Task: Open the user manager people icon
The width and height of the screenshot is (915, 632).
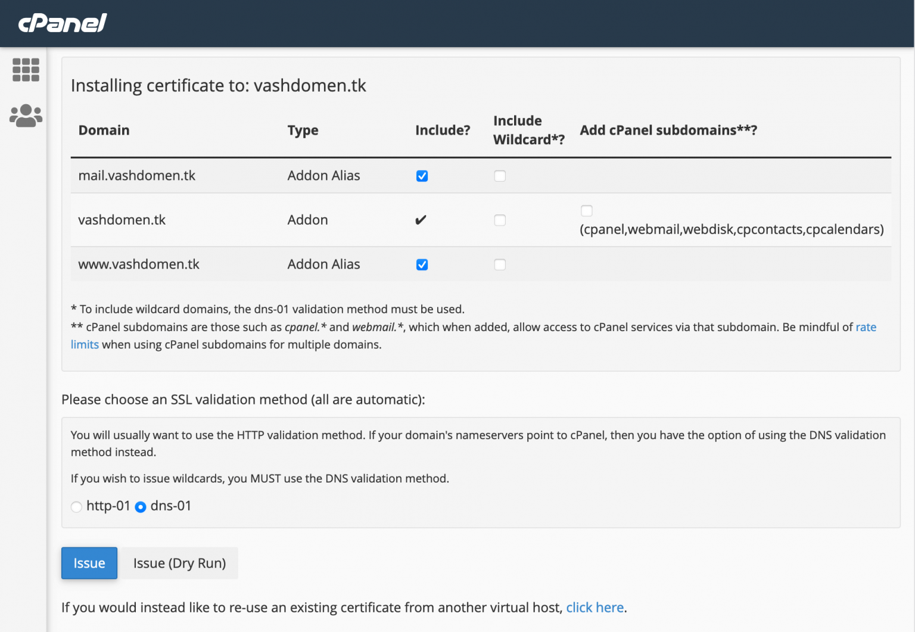Action: [26, 116]
